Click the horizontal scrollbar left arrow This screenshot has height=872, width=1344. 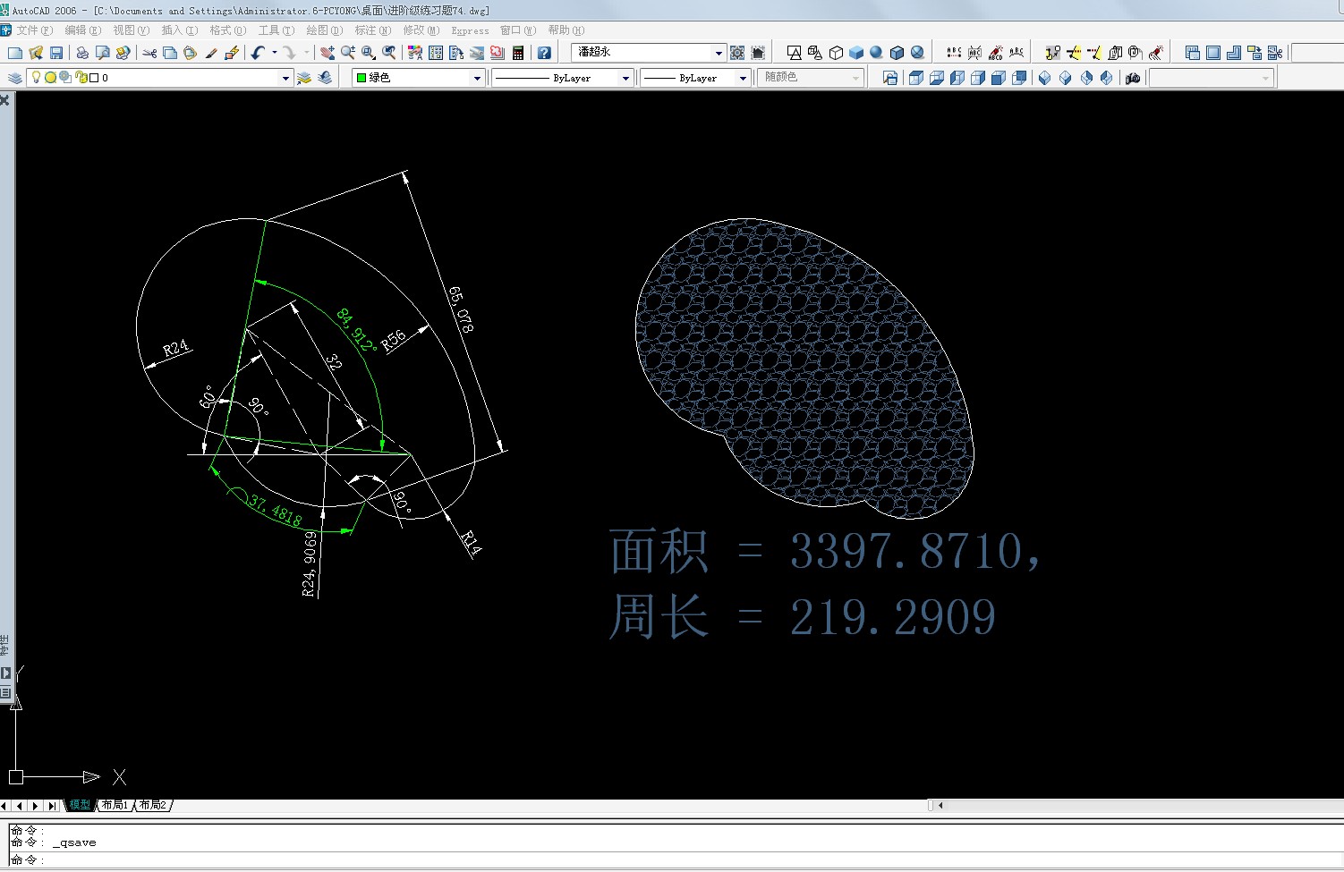[x=940, y=805]
